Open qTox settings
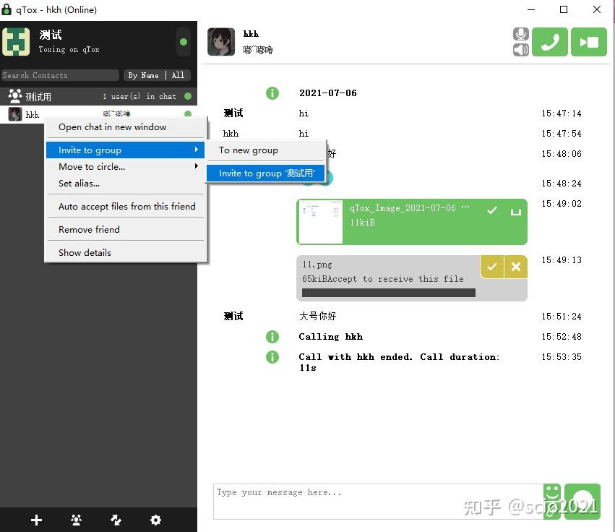The image size is (615, 532). tap(155, 520)
